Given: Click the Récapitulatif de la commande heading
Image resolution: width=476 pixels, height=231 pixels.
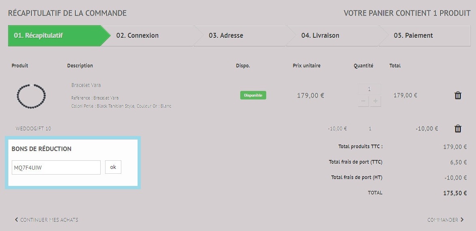Looking at the screenshot, I should (67, 13).
